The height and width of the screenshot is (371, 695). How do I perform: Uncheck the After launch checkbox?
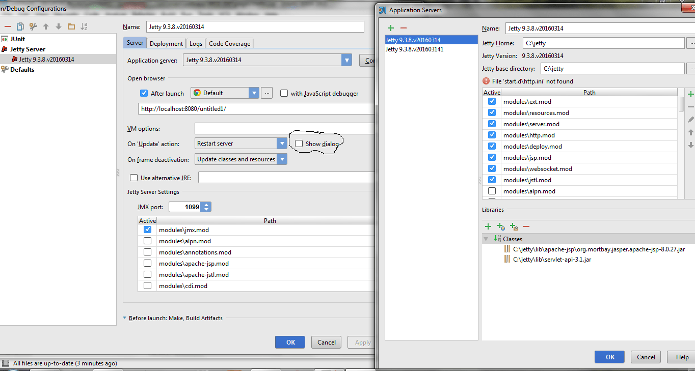coord(144,93)
